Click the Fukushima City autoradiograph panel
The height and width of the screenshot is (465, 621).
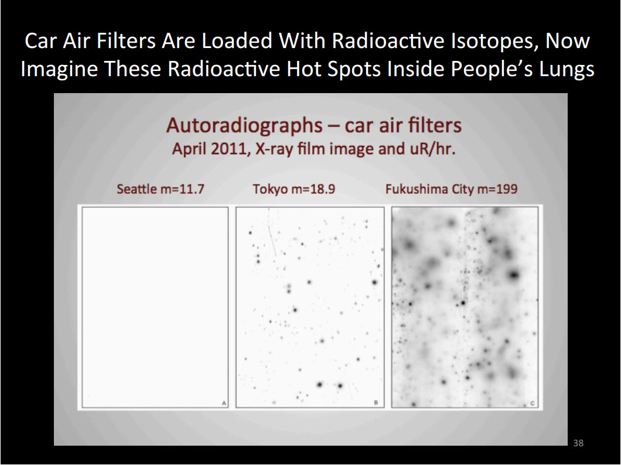[465, 306]
